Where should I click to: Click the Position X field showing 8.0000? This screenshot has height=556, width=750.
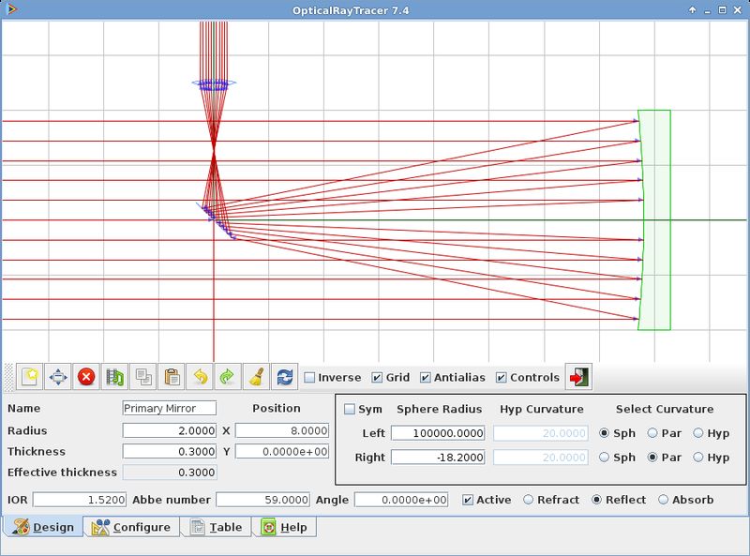point(282,430)
